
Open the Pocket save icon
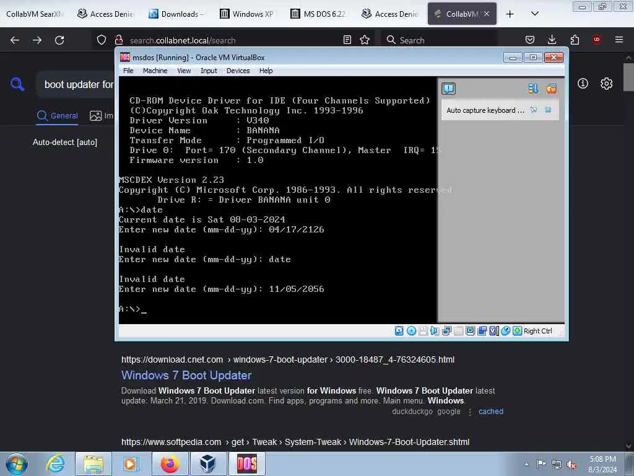530,40
